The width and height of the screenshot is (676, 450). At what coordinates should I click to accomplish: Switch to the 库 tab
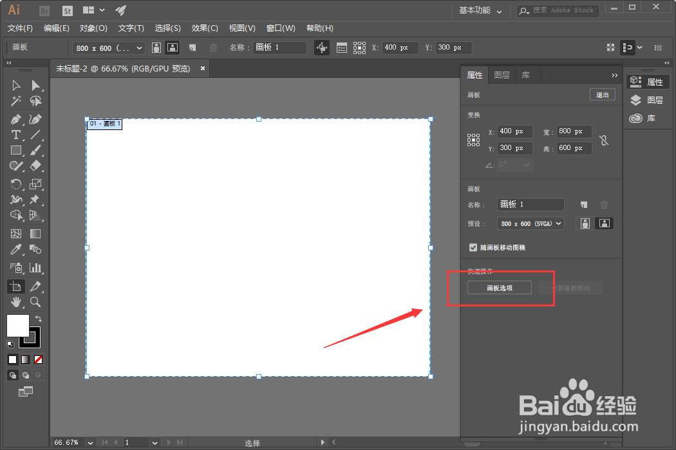point(525,75)
